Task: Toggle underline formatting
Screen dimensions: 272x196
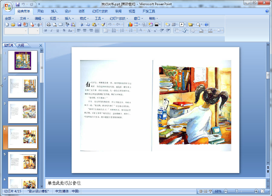Action: click(x=58, y=31)
